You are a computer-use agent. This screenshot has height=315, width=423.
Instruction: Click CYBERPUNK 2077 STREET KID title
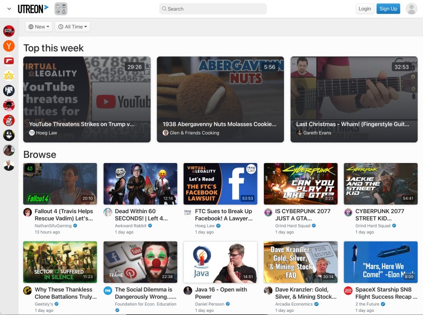[380, 215]
